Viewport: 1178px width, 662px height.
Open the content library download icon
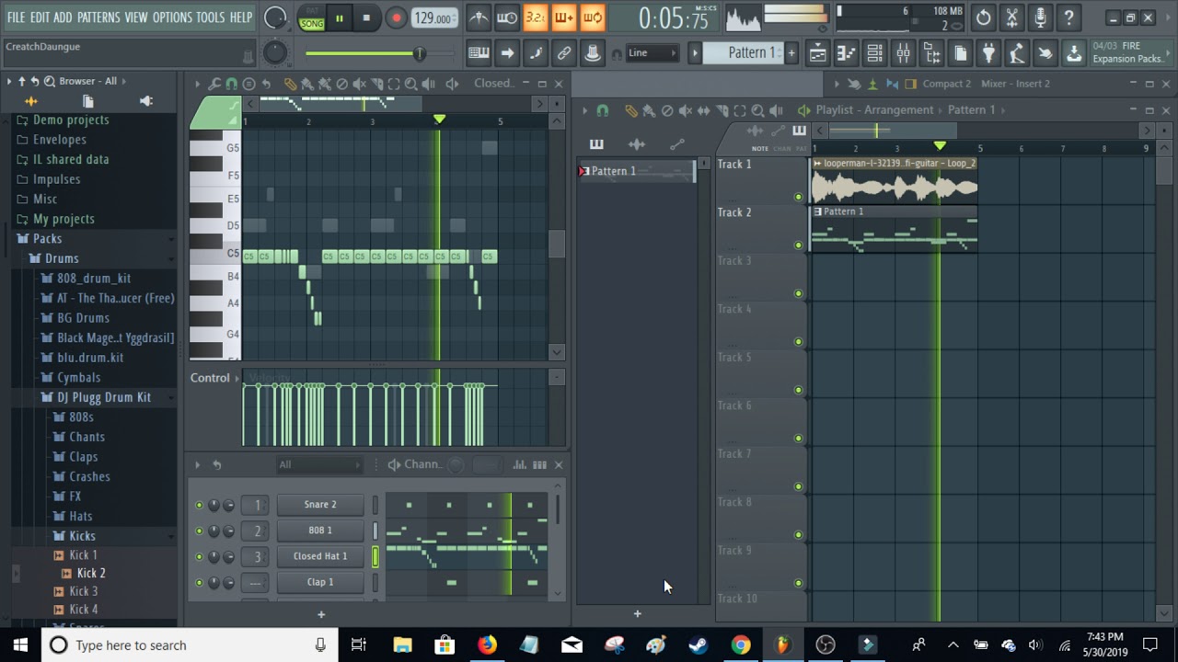point(1074,53)
